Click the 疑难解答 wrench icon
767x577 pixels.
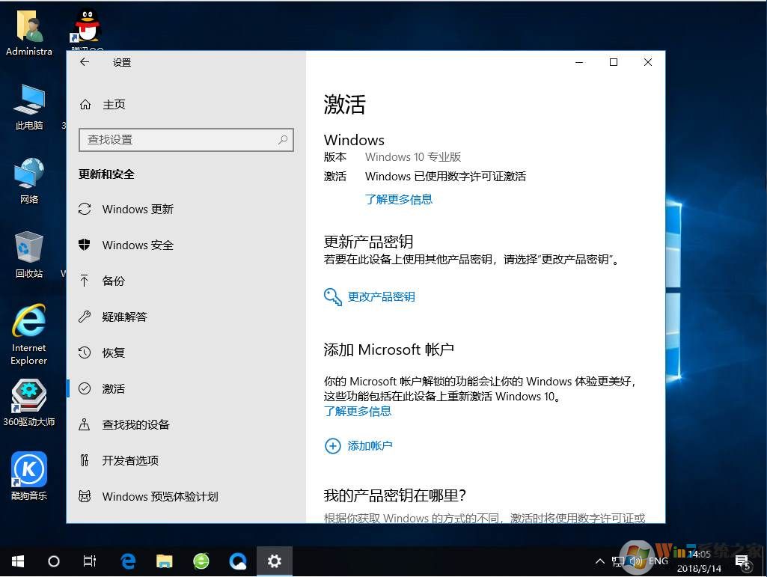(x=85, y=317)
